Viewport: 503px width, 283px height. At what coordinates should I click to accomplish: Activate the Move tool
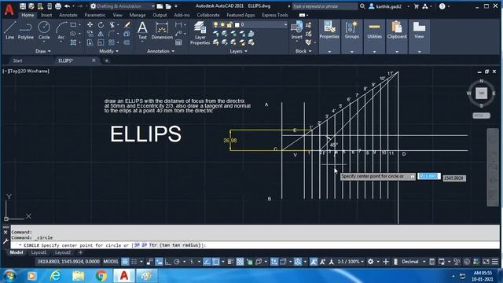pos(90,24)
